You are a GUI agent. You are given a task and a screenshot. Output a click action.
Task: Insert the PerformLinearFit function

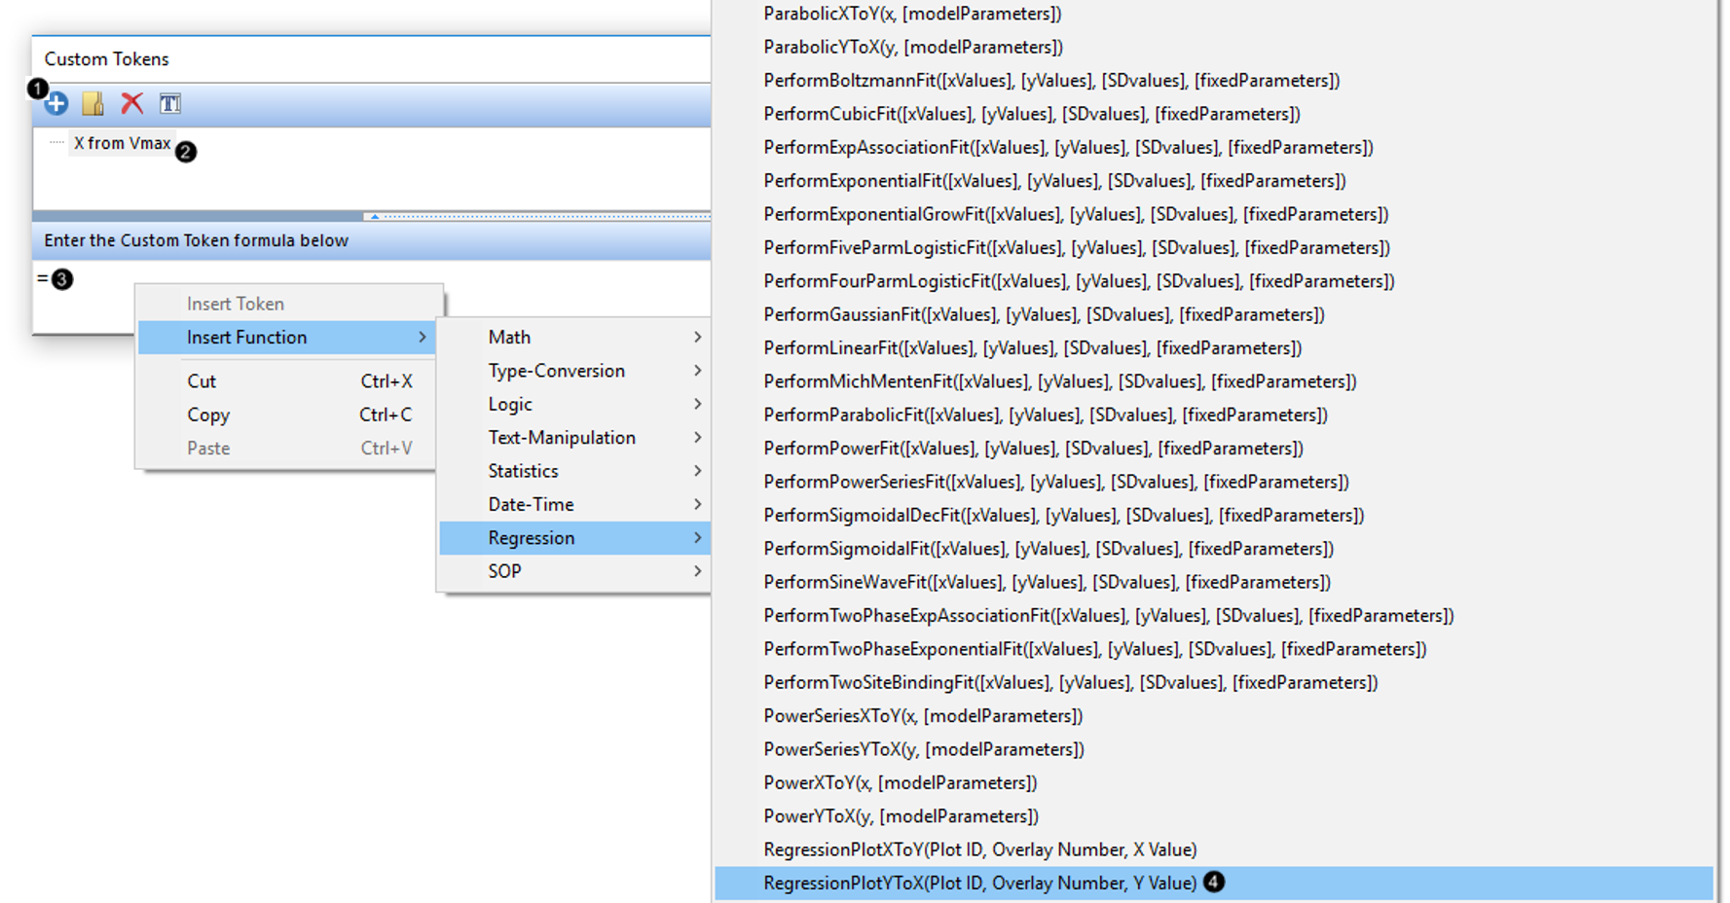click(1032, 348)
